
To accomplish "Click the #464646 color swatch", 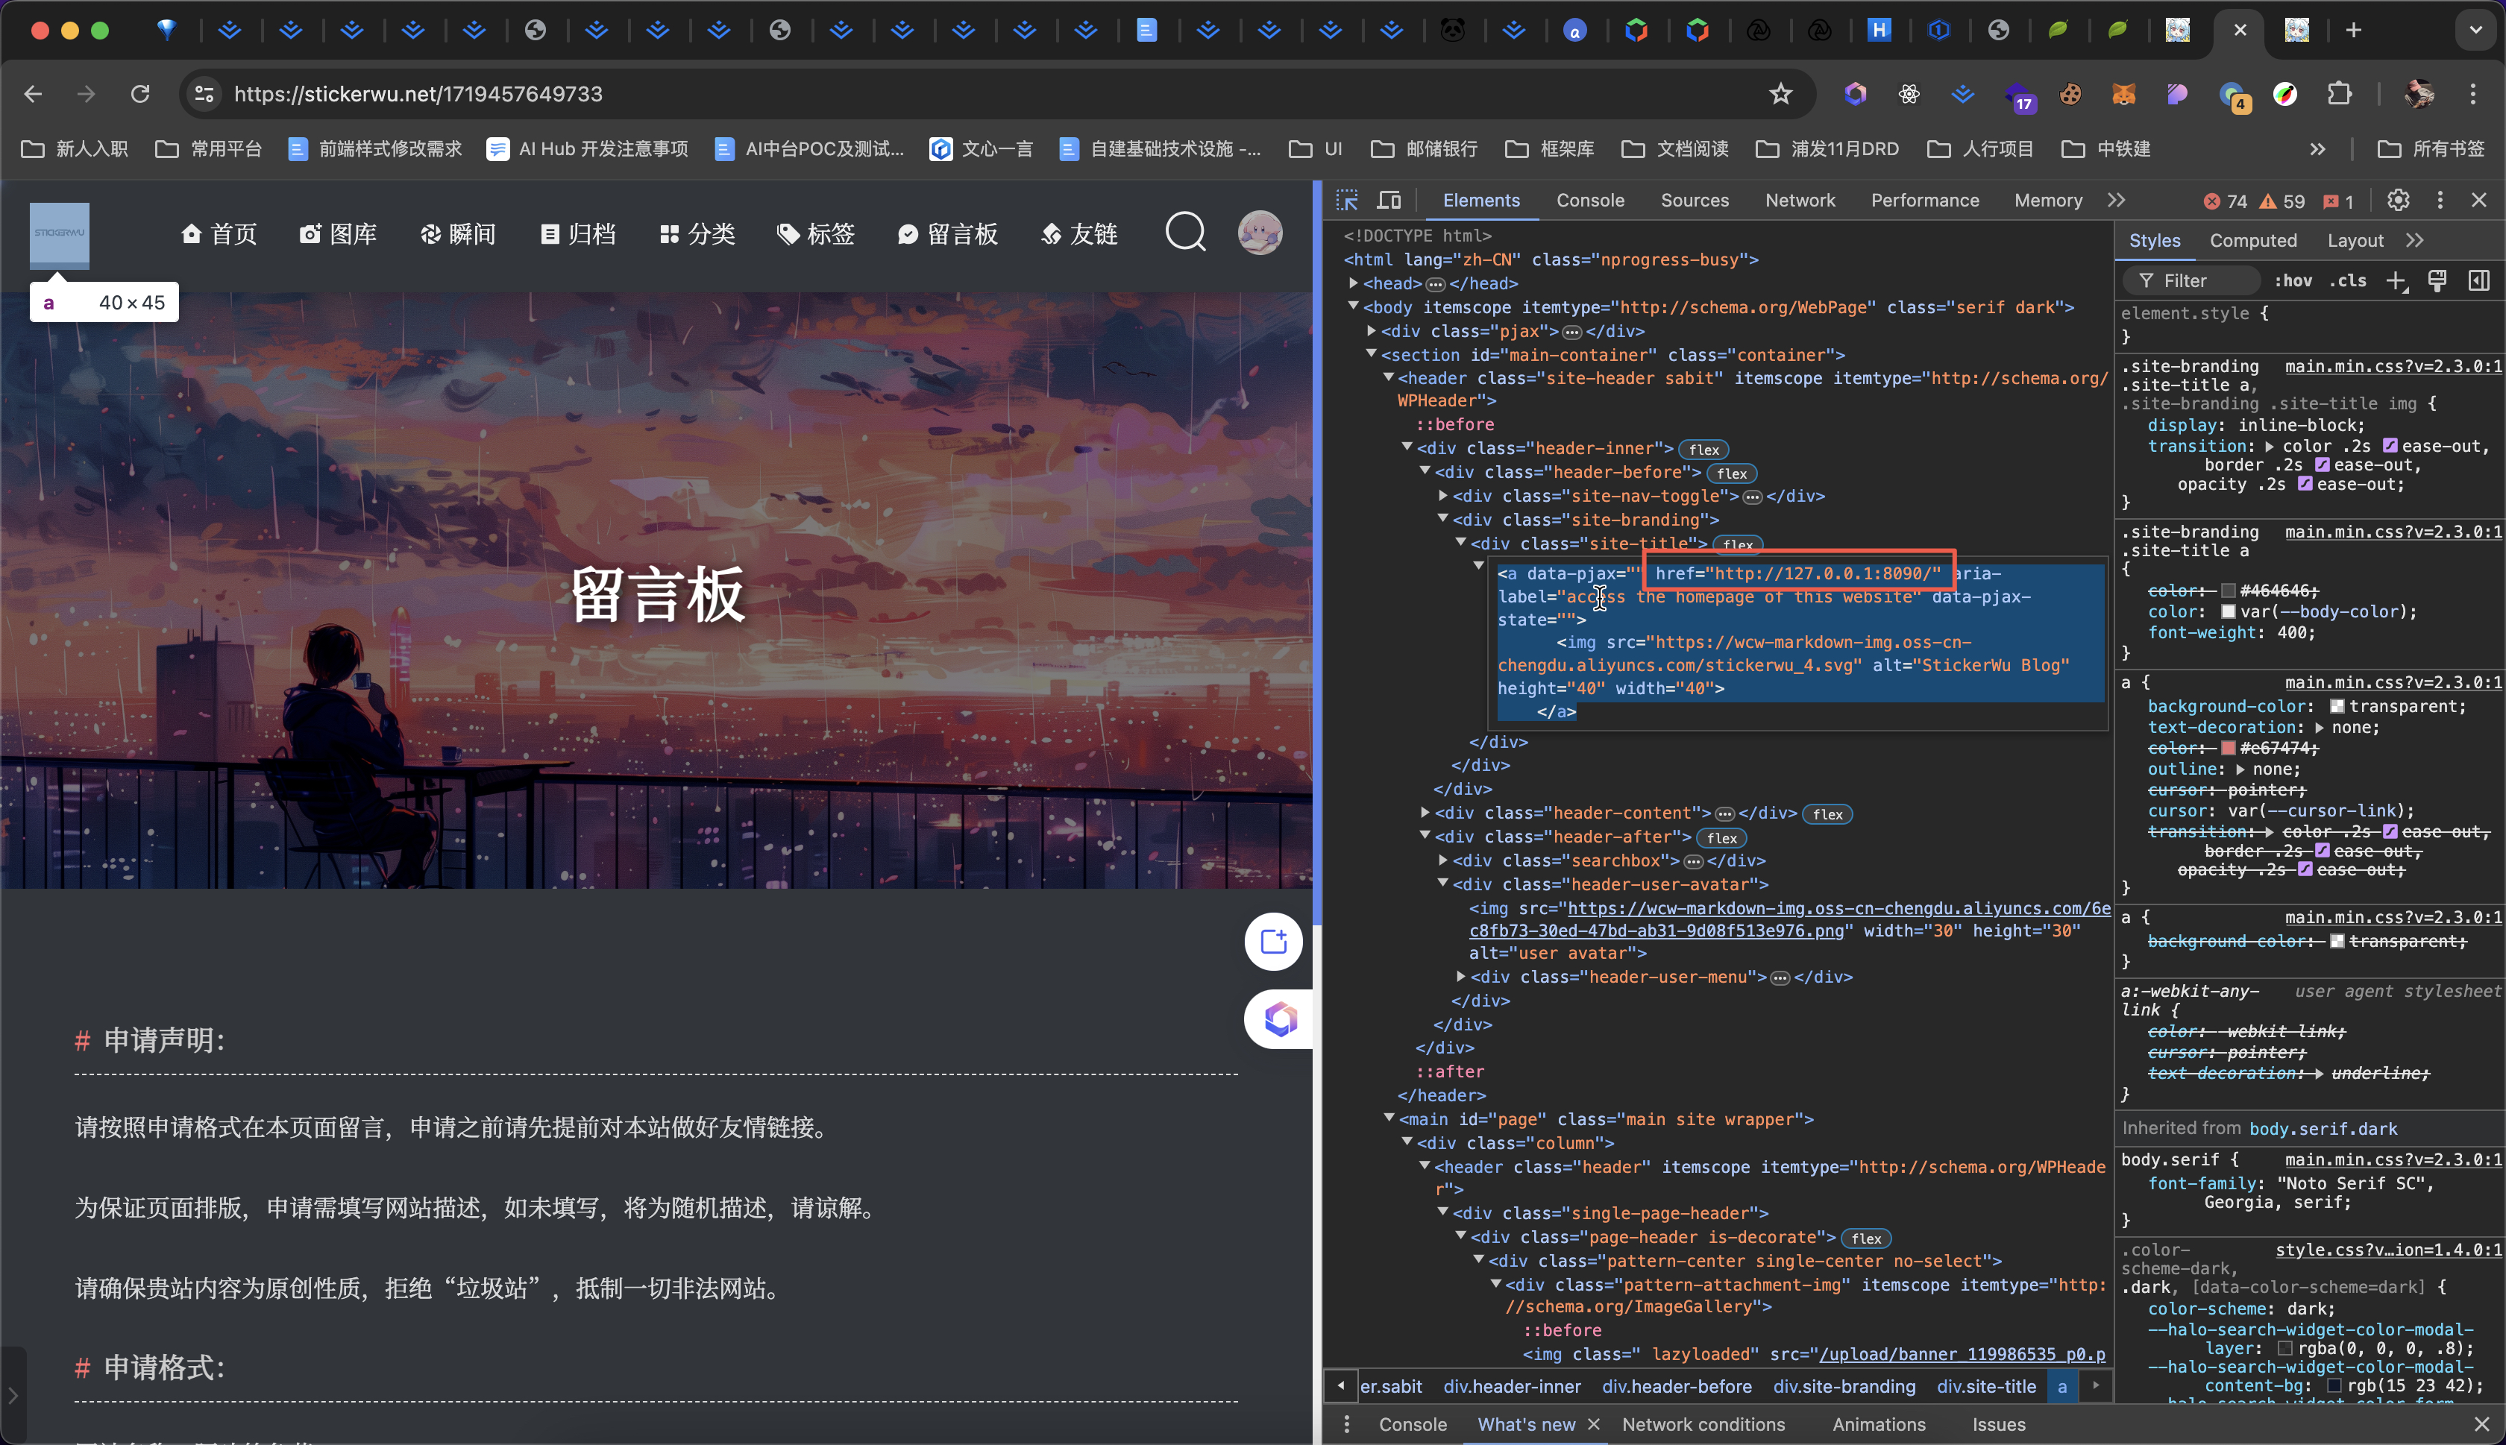I will (x=2227, y=591).
